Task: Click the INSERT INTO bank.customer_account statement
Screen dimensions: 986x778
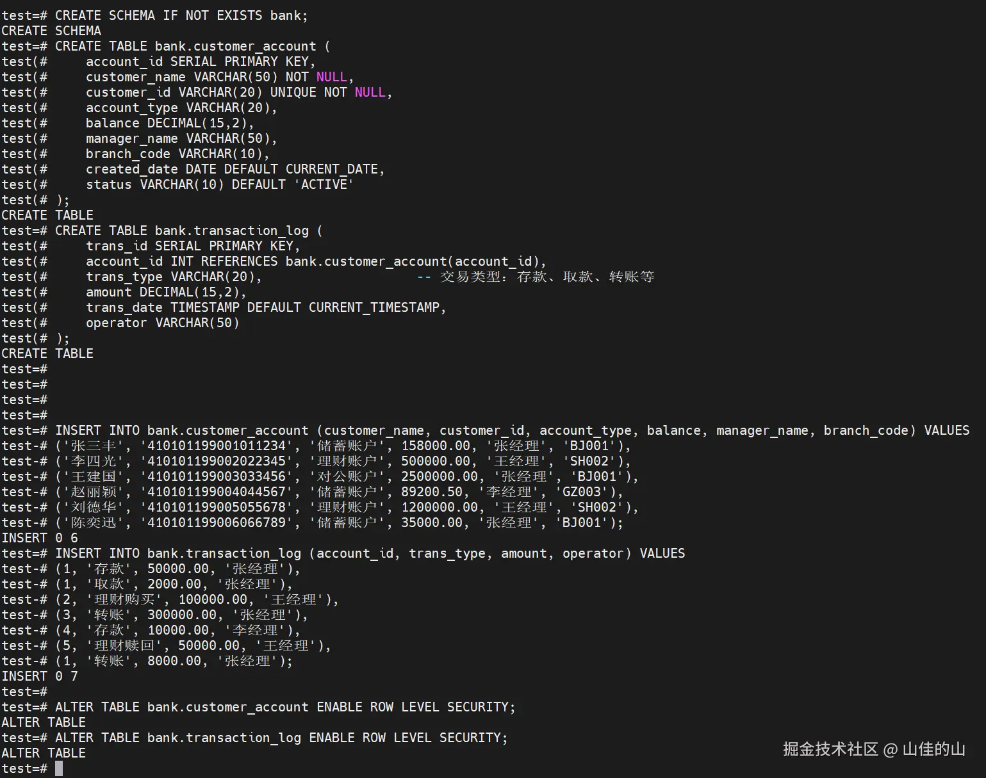Action: (511, 430)
